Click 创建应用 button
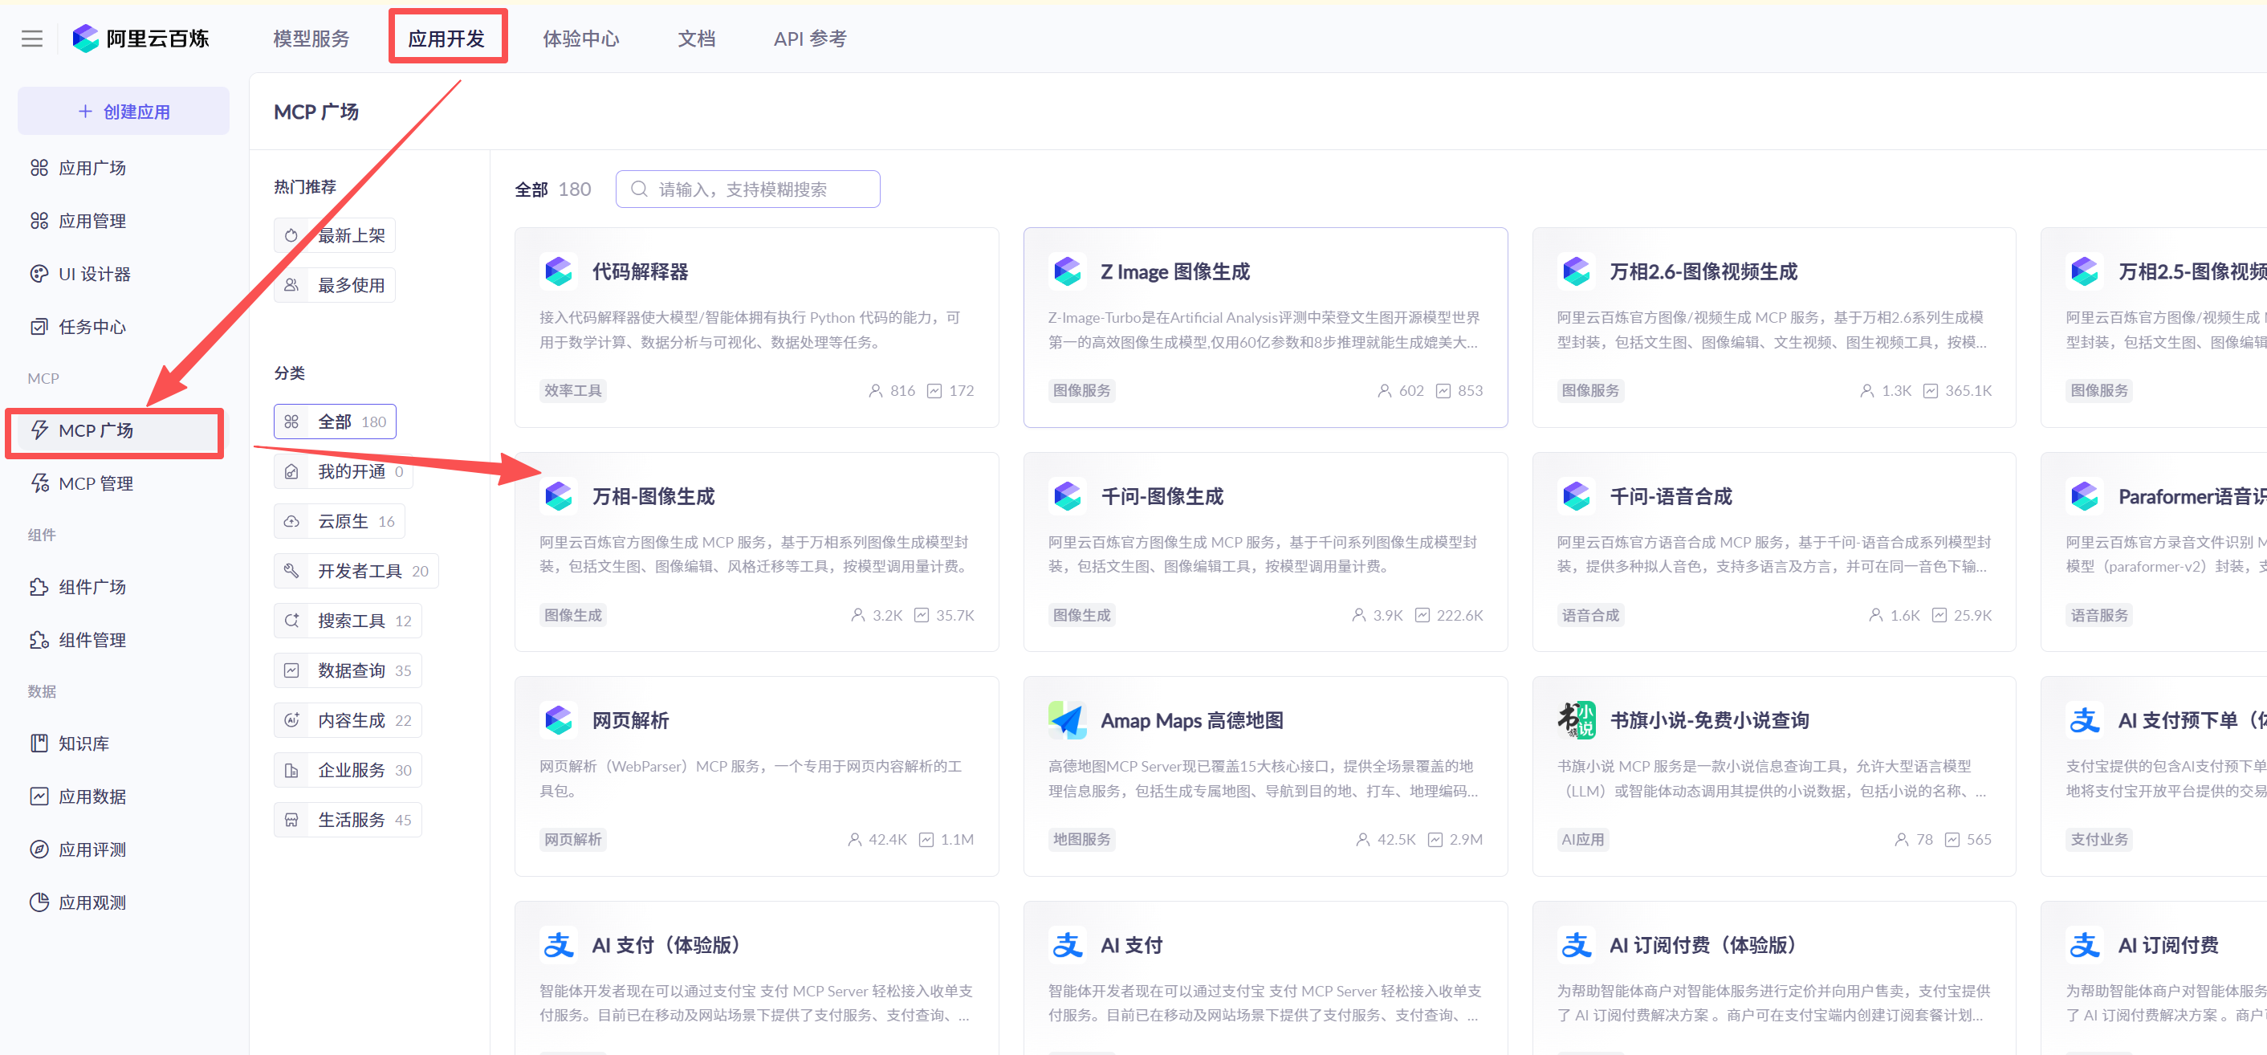This screenshot has height=1055, width=2267. coord(124,112)
